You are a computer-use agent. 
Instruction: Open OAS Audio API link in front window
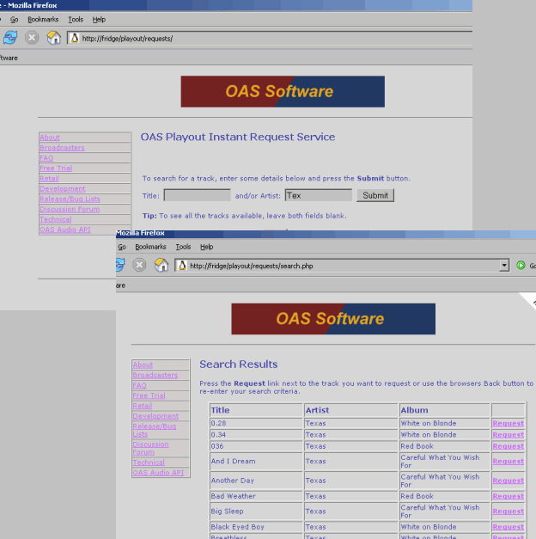click(158, 473)
